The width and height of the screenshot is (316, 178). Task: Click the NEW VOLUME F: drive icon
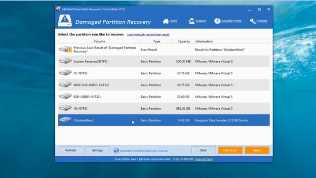(65, 84)
